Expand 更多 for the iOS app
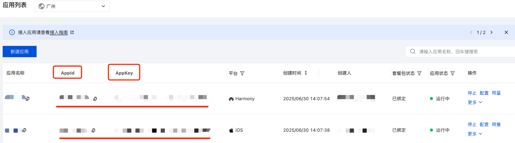 475,134
